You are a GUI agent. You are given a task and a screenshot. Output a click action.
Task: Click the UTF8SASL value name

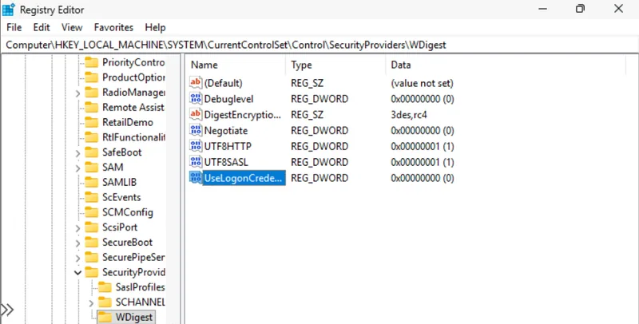click(226, 162)
